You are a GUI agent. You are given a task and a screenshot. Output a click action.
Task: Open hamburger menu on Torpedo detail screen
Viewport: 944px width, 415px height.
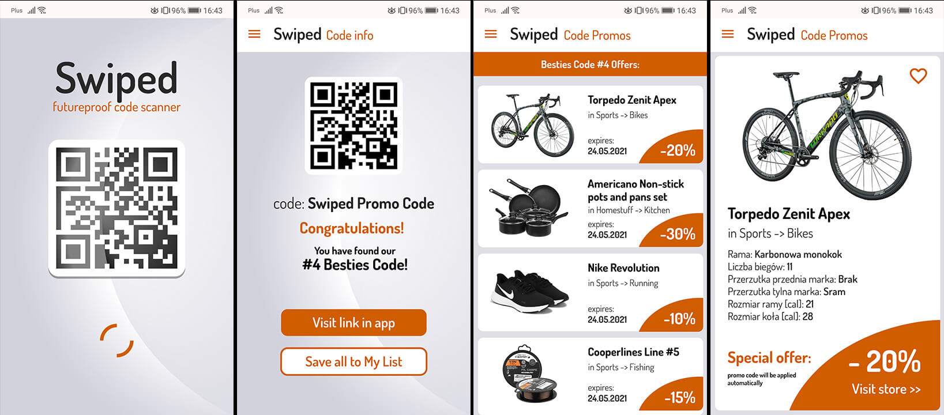click(728, 35)
